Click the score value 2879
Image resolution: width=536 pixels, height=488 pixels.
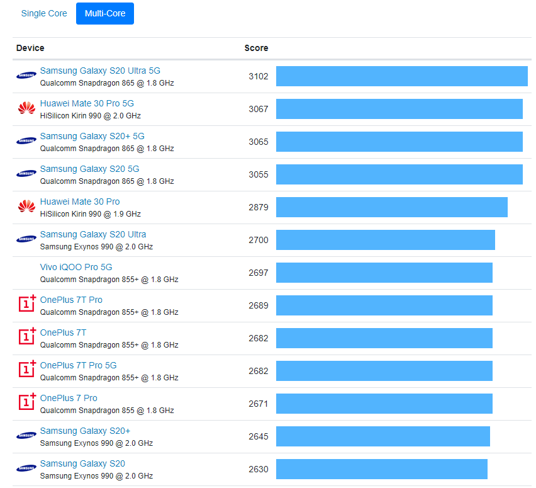[259, 207]
